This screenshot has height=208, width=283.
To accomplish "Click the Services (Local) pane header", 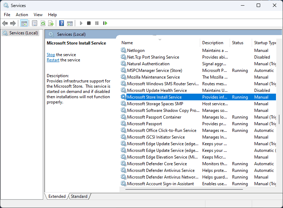I will pyautogui.click(x=71, y=34).
